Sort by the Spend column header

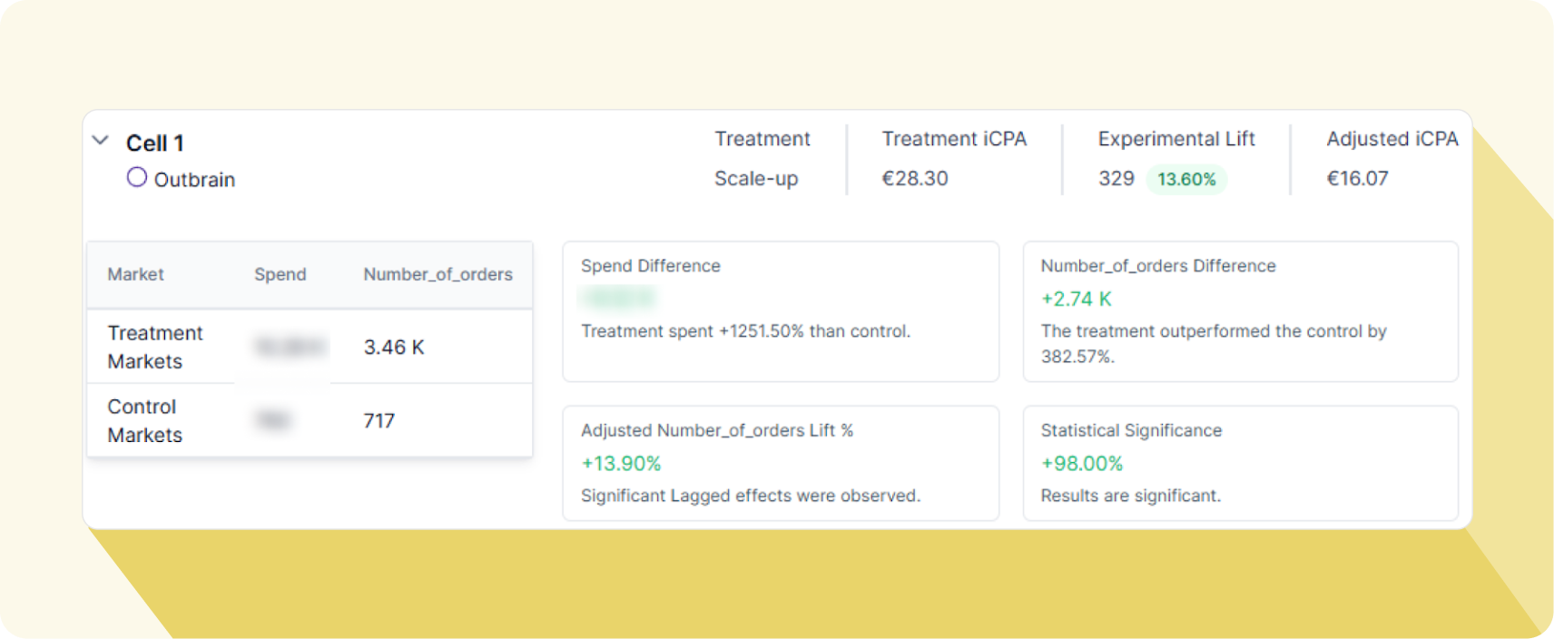[280, 274]
